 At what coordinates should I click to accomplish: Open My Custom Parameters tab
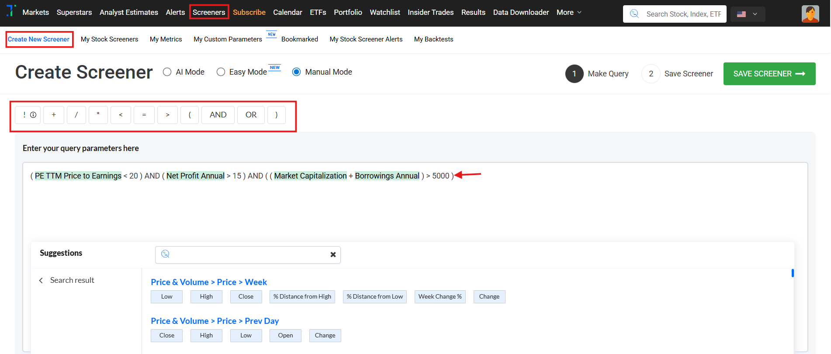(228, 39)
